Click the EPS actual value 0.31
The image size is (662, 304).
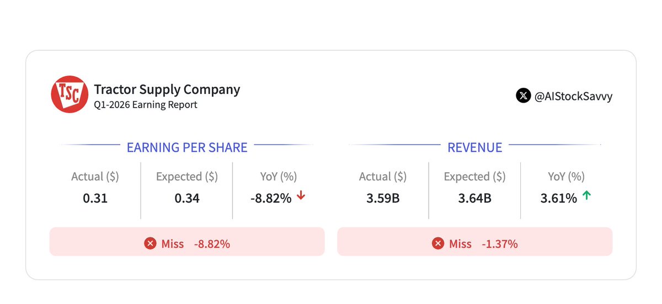(95, 198)
